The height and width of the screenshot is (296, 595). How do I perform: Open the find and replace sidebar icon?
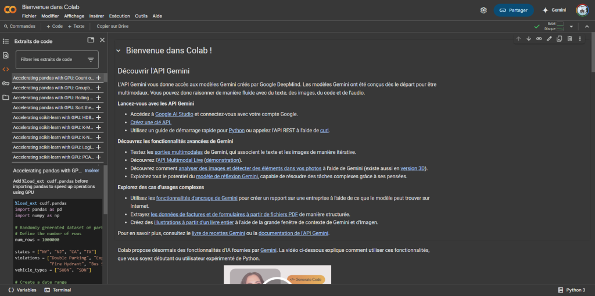click(6, 55)
